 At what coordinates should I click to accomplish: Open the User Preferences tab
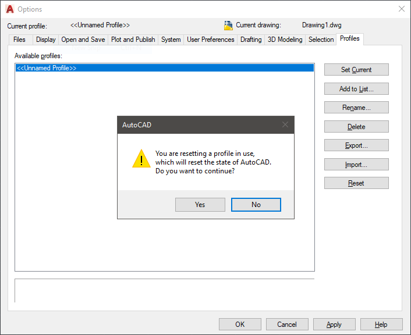211,40
